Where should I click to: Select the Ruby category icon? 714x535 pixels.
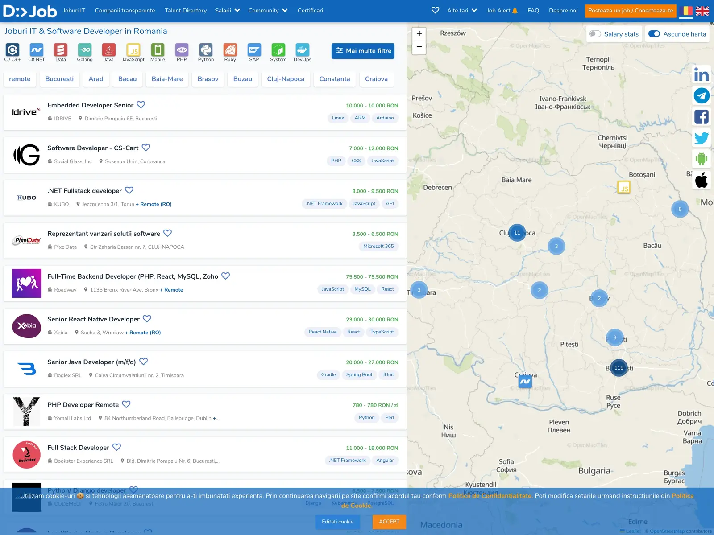tap(230, 49)
